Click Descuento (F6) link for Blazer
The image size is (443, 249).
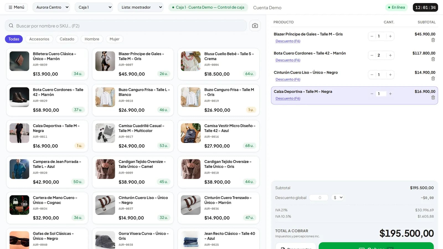(288, 41)
